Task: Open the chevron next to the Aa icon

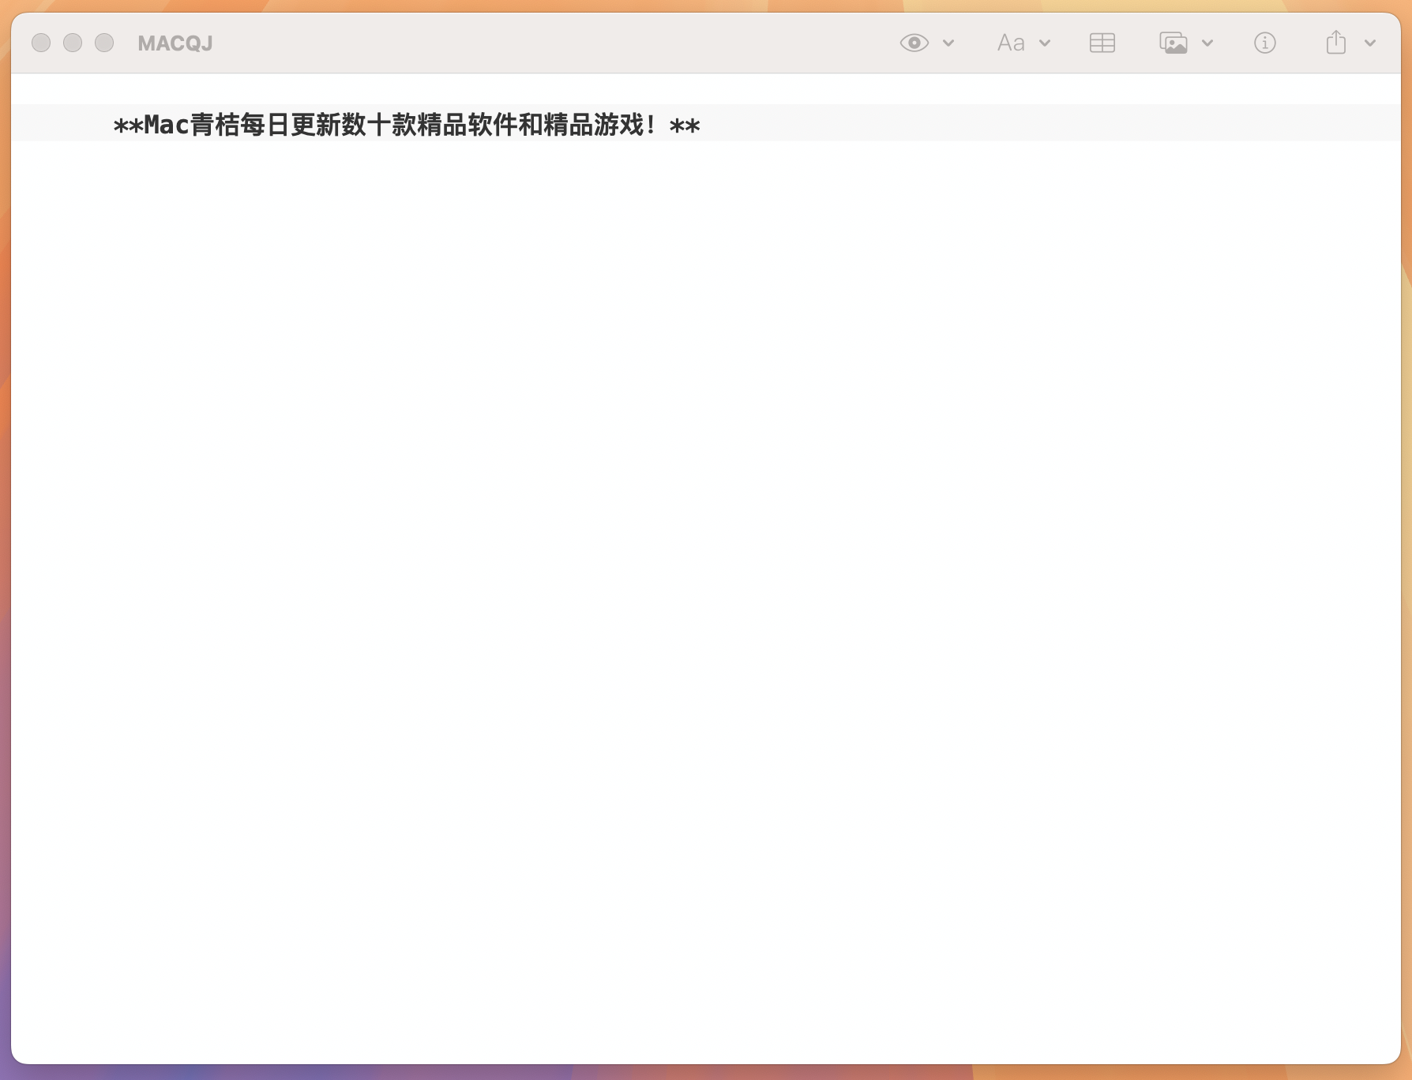Action: pyautogui.click(x=1045, y=44)
